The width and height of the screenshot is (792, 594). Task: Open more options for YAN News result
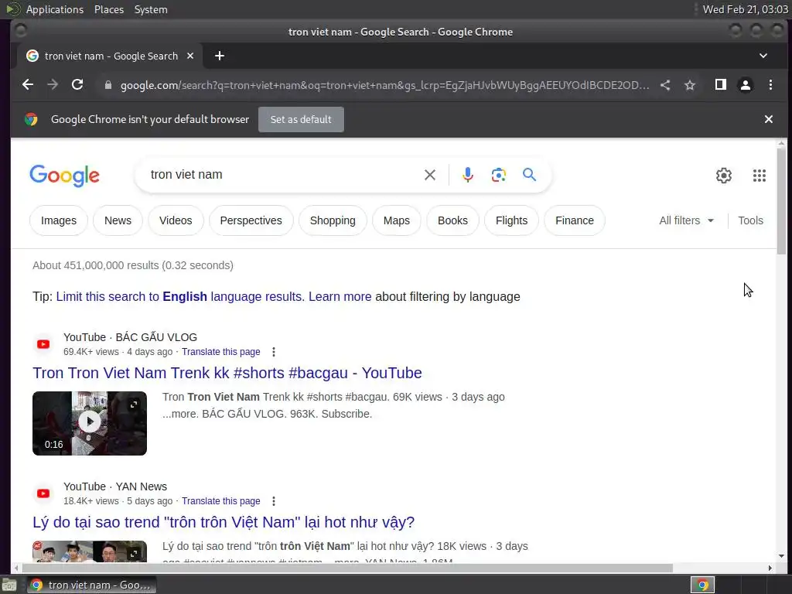click(x=273, y=501)
